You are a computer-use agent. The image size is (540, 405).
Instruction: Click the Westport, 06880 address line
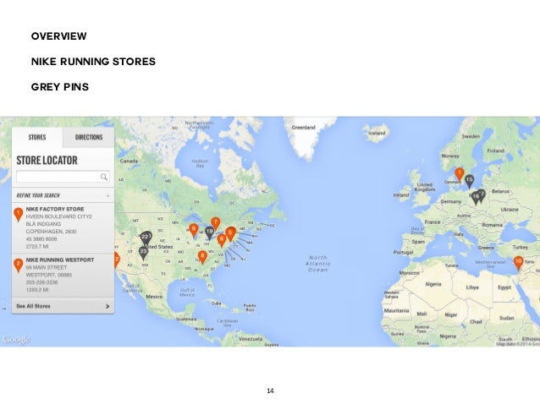[x=49, y=275]
